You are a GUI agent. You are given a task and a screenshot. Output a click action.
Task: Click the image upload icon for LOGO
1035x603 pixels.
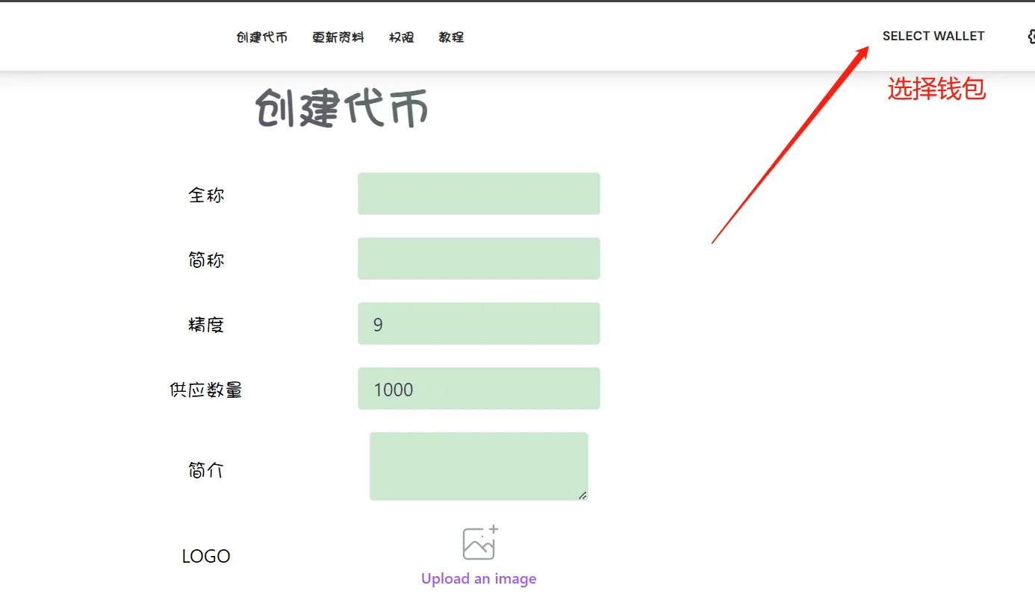pyautogui.click(x=480, y=543)
